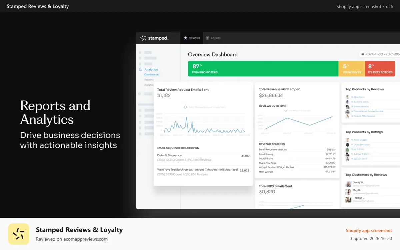The height and width of the screenshot is (250, 400).
Task: Click the Analytics bar chart icon in sidebar
Action: pos(140,69)
